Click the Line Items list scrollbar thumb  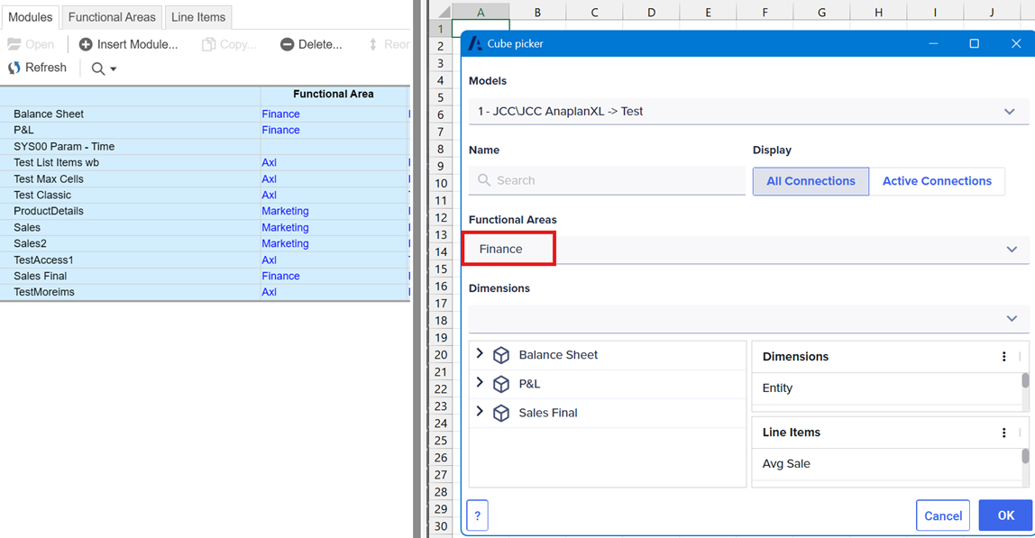[x=1025, y=456]
